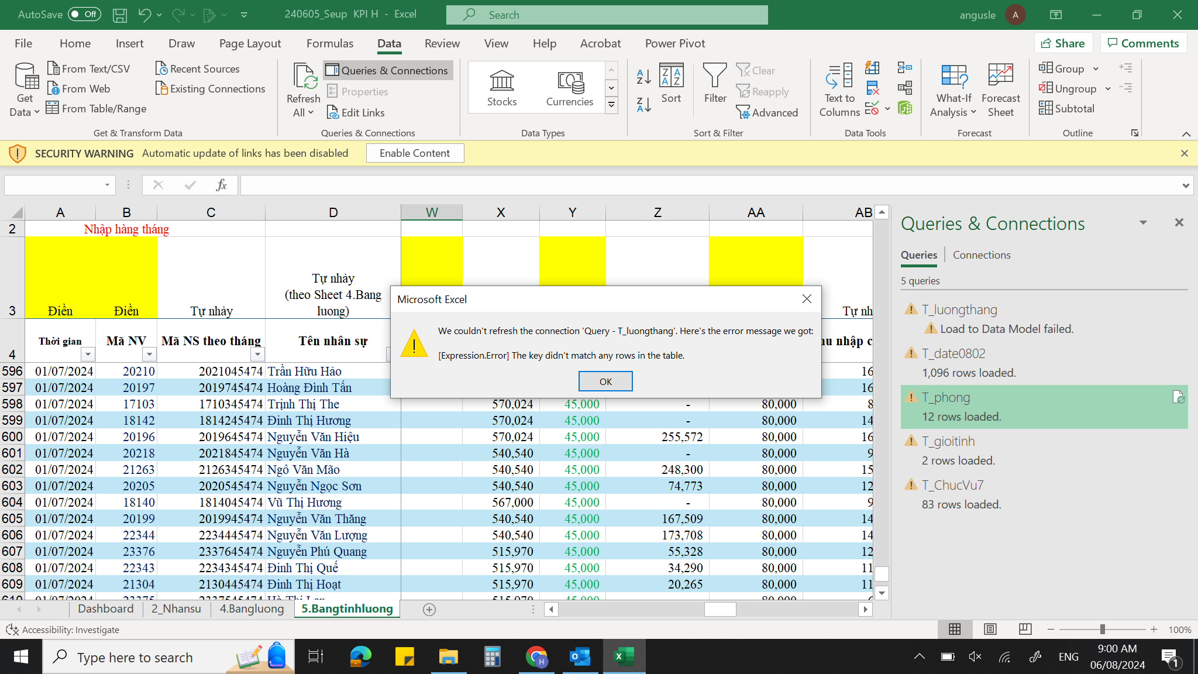Viewport: 1198px width, 674px height.
Task: Expand the Get Data dropdown
Action: pyautogui.click(x=25, y=90)
